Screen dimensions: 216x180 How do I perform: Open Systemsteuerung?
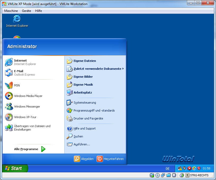[x=95, y=103]
